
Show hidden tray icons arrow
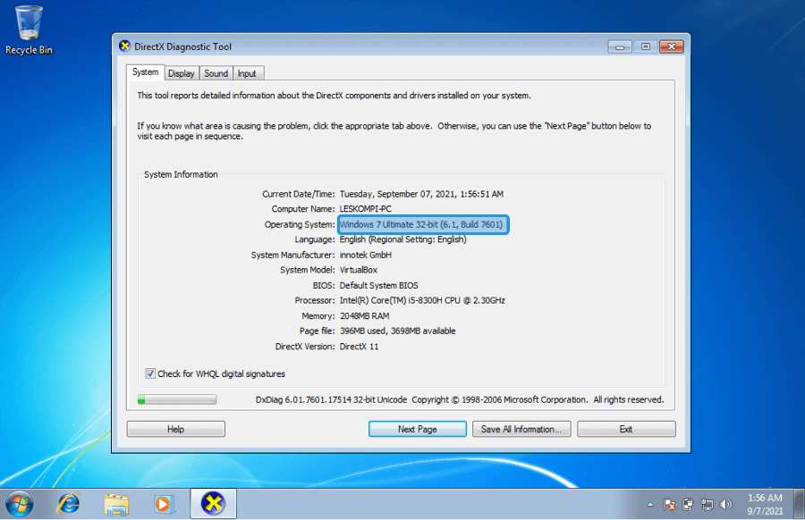point(650,505)
